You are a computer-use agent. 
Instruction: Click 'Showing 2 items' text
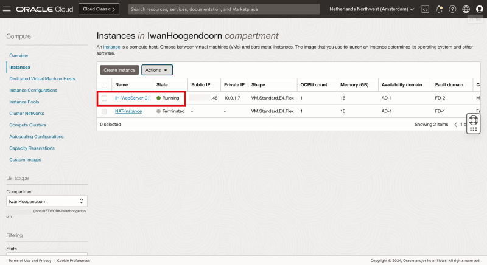coord(431,124)
